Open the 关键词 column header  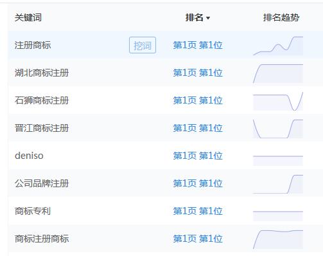[x=28, y=17]
